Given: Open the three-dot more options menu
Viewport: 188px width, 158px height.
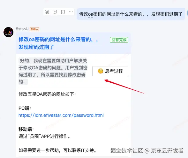Looking at the screenshot, I should 71,12.
